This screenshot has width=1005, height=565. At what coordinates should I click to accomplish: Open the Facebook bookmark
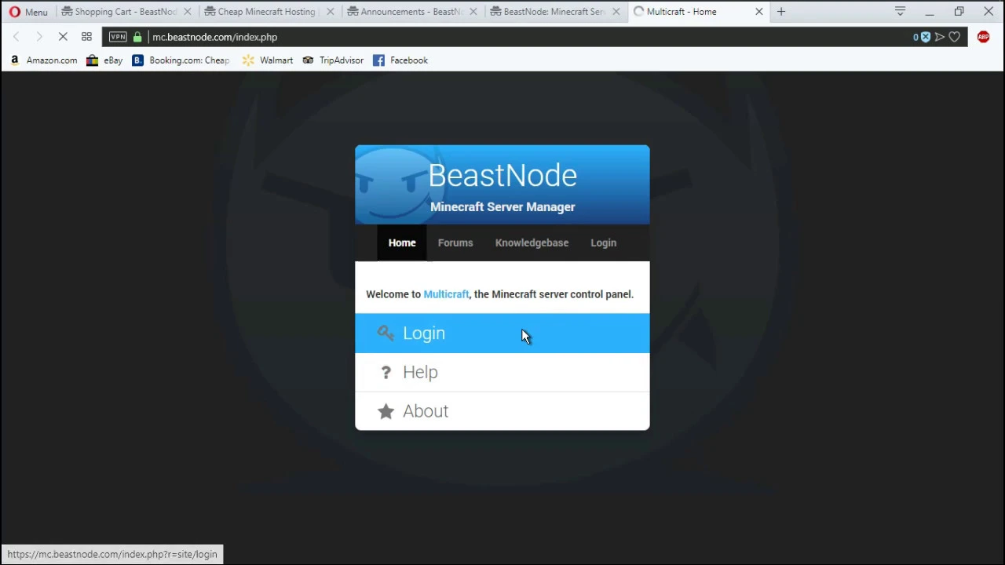point(400,60)
